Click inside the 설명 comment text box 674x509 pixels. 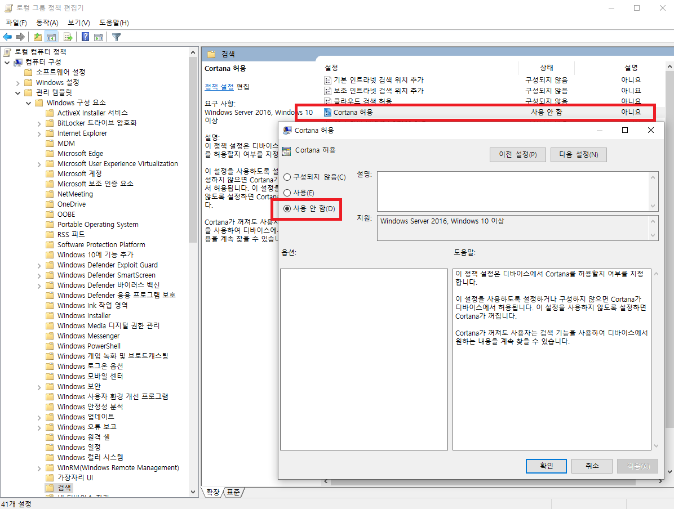point(513,191)
